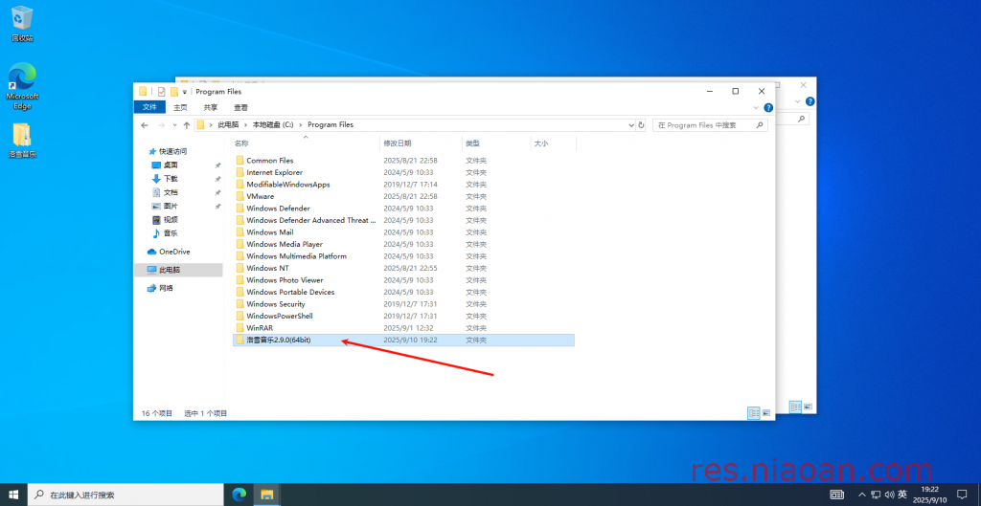Image resolution: width=981 pixels, height=506 pixels.
Task: Expand the ribbon in Program Files window
Action: 757,107
